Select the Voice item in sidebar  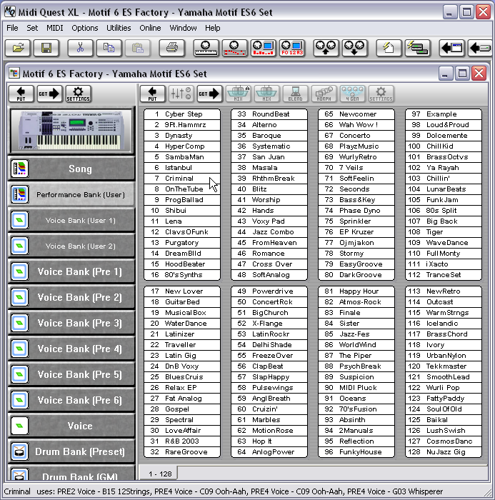pos(72,426)
